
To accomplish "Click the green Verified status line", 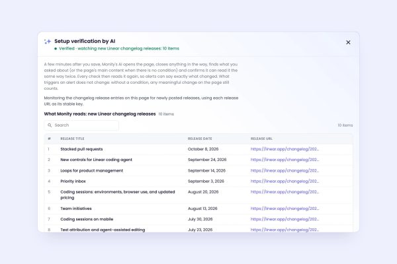I will [x=116, y=48].
